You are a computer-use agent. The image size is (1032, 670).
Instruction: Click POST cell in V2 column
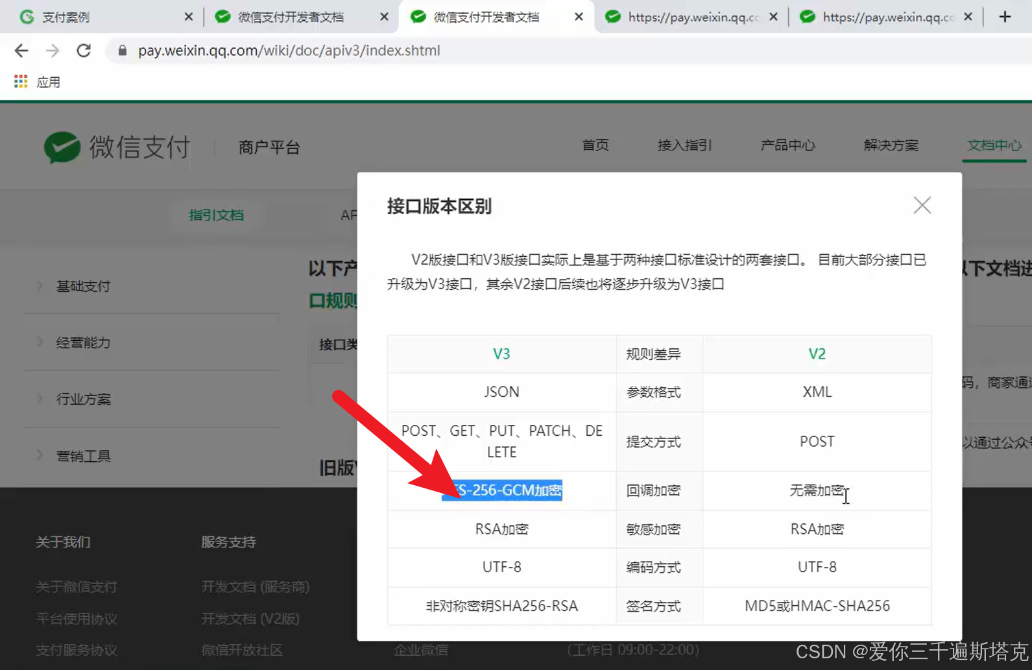pos(817,442)
